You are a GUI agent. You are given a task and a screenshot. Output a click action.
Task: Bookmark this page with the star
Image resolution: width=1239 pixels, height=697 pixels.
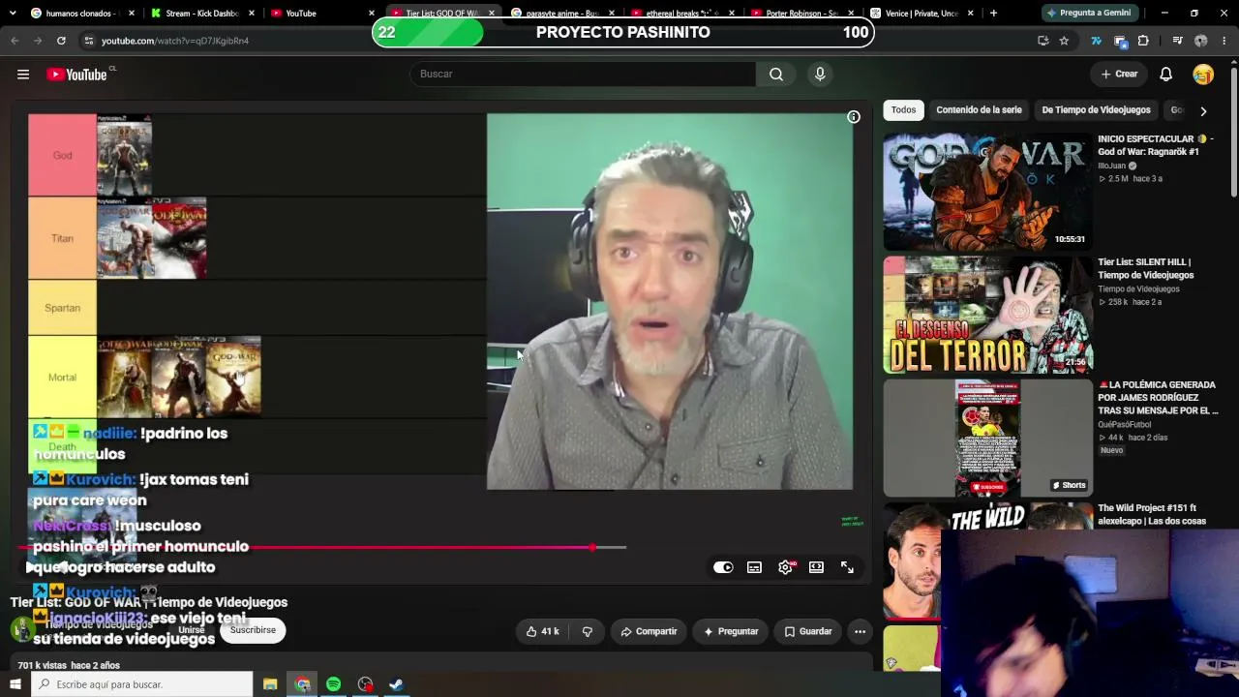click(1064, 41)
